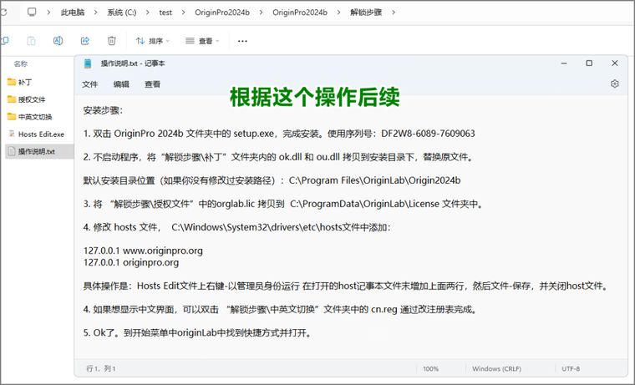Click the path C:\Program Files\OriginLab\Origin2024b
Image resolution: width=635 pixels, height=385 pixels.
click(374, 180)
